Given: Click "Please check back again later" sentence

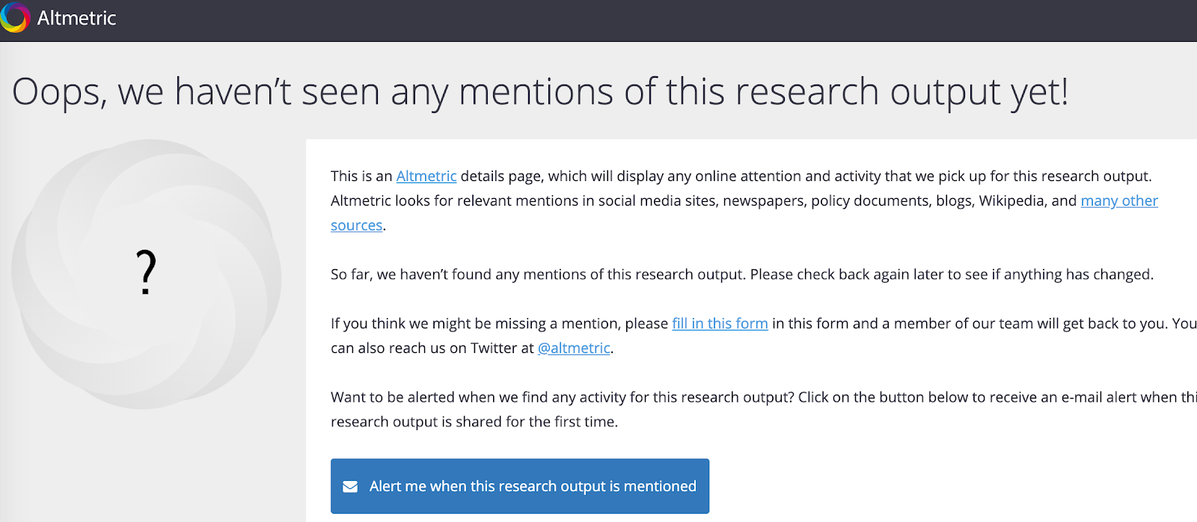Looking at the screenshot, I should tap(950, 274).
